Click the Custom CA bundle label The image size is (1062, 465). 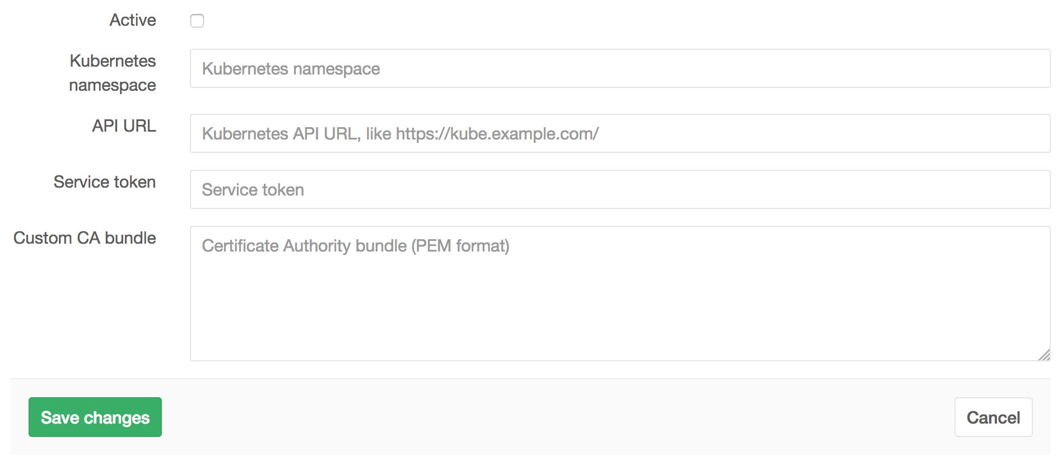85,238
